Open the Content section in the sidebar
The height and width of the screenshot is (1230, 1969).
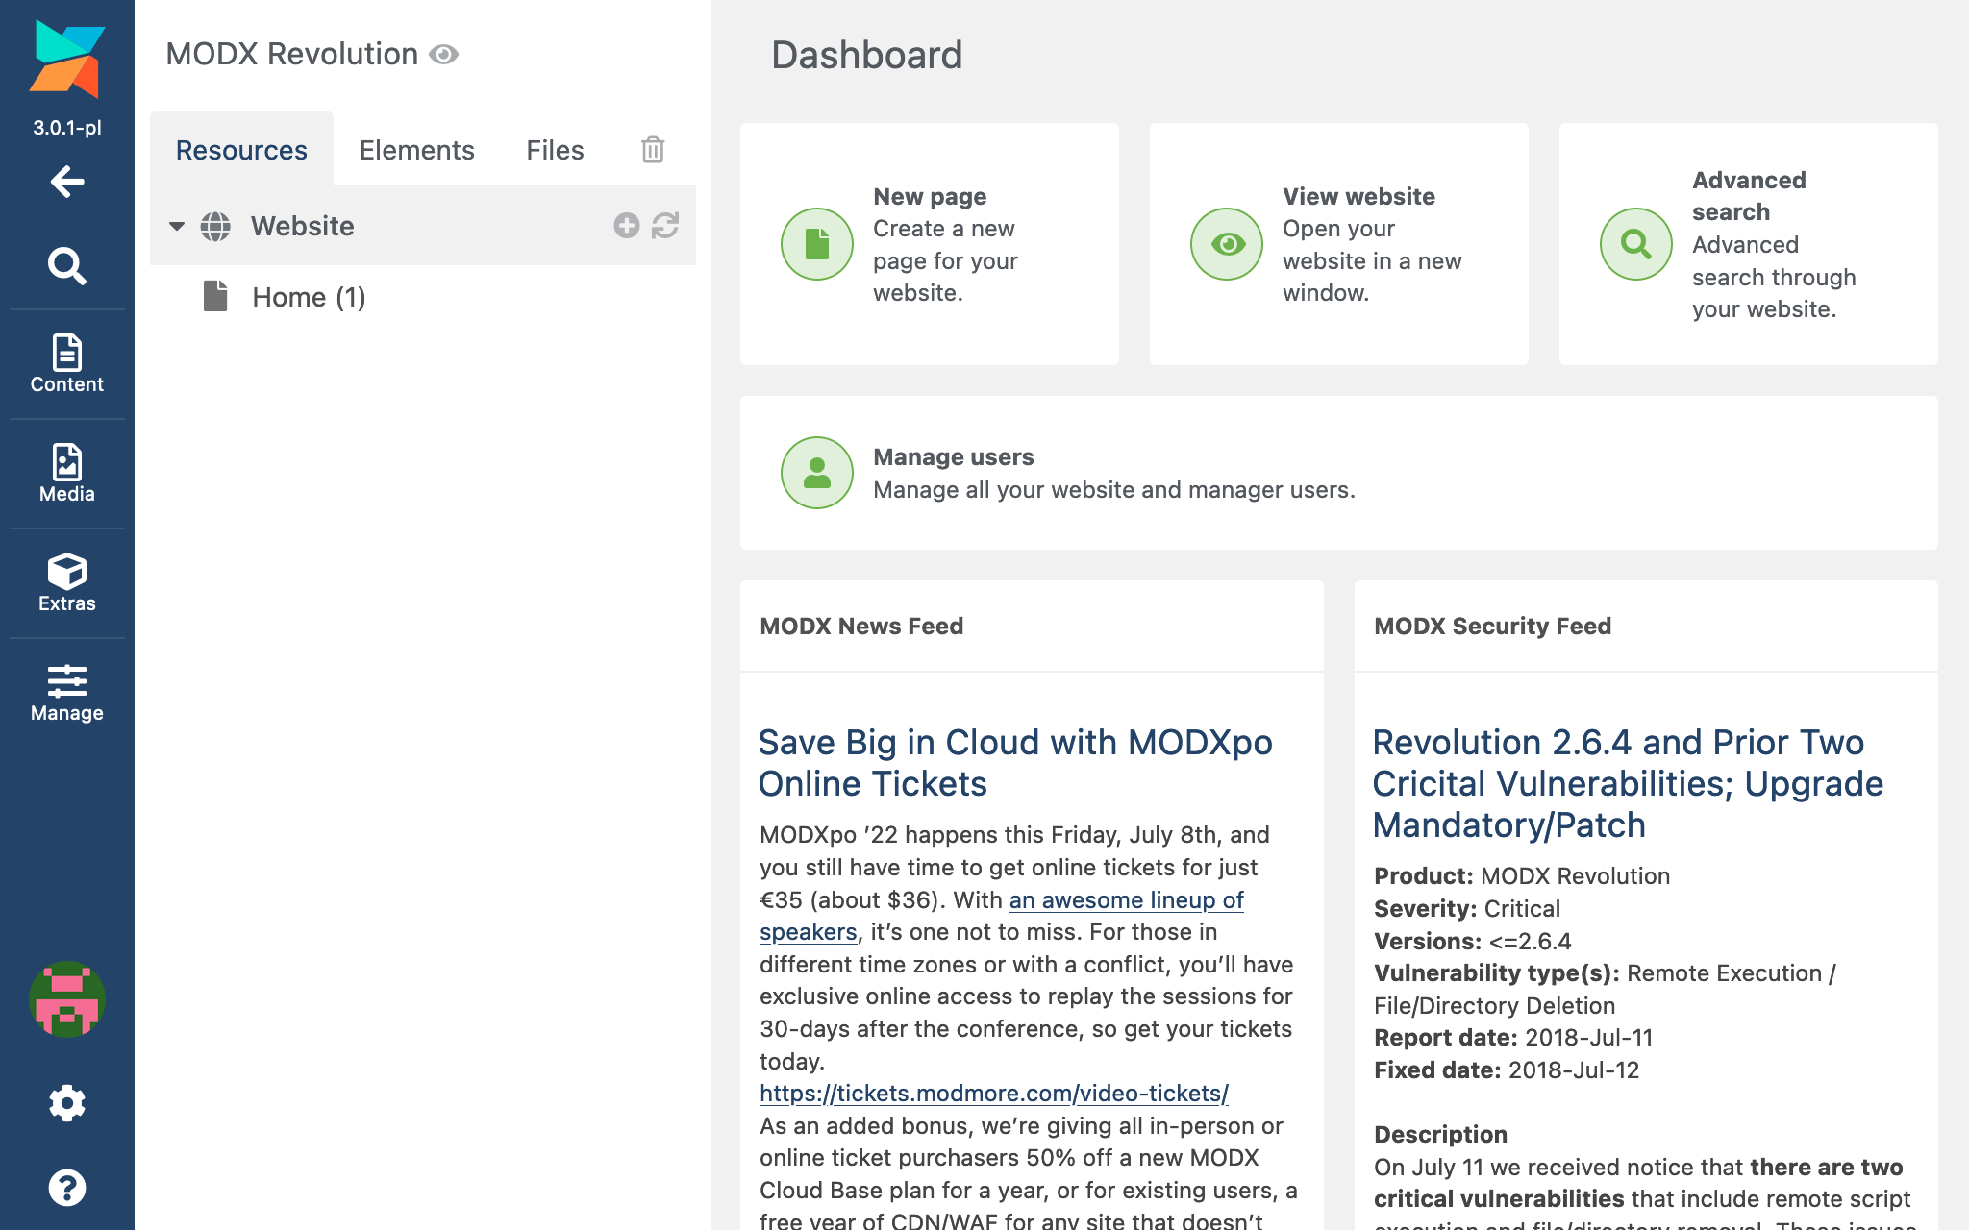(66, 363)
